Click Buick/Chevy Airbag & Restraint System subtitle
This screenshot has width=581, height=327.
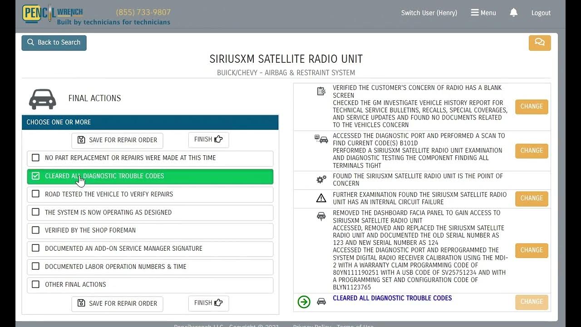(286, 73)
